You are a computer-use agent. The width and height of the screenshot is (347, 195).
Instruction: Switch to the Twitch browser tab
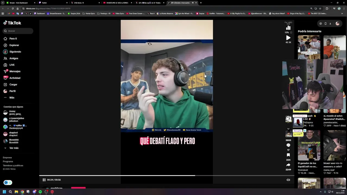coord(53,3)
